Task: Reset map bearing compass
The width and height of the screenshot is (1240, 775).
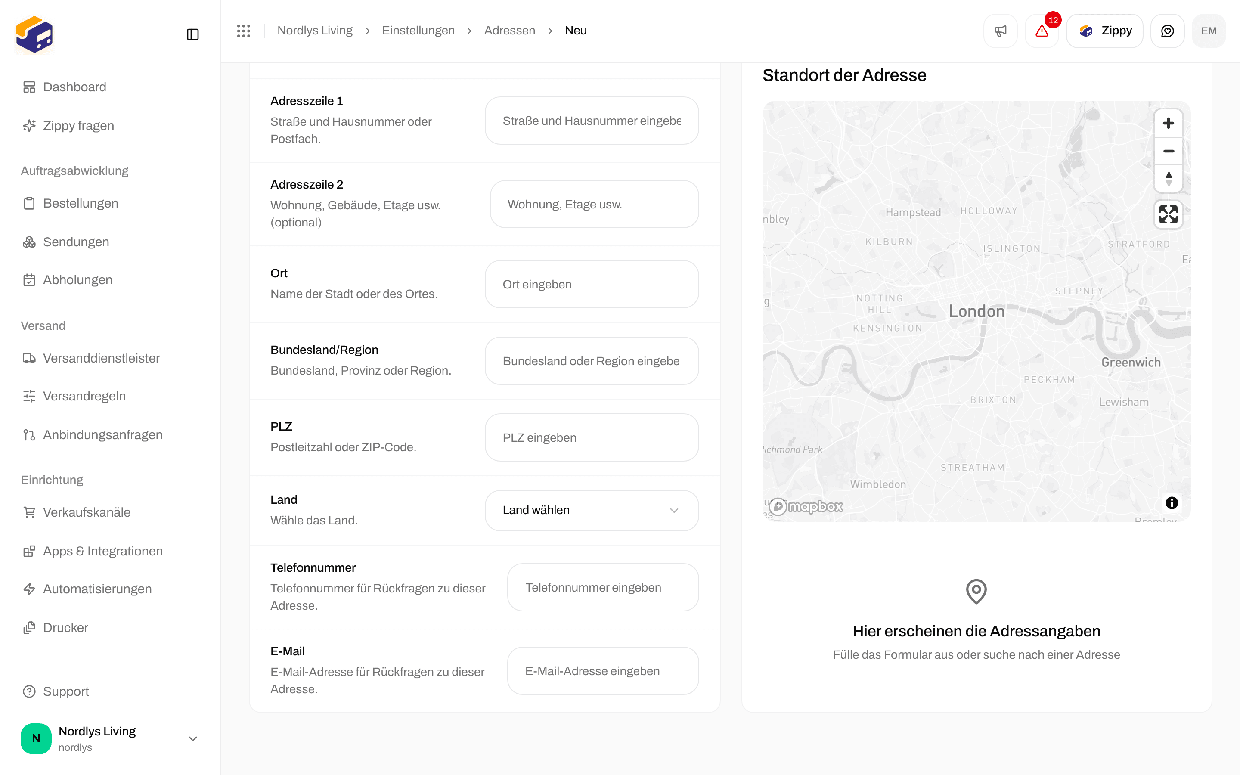Action: click(1168, 179)
